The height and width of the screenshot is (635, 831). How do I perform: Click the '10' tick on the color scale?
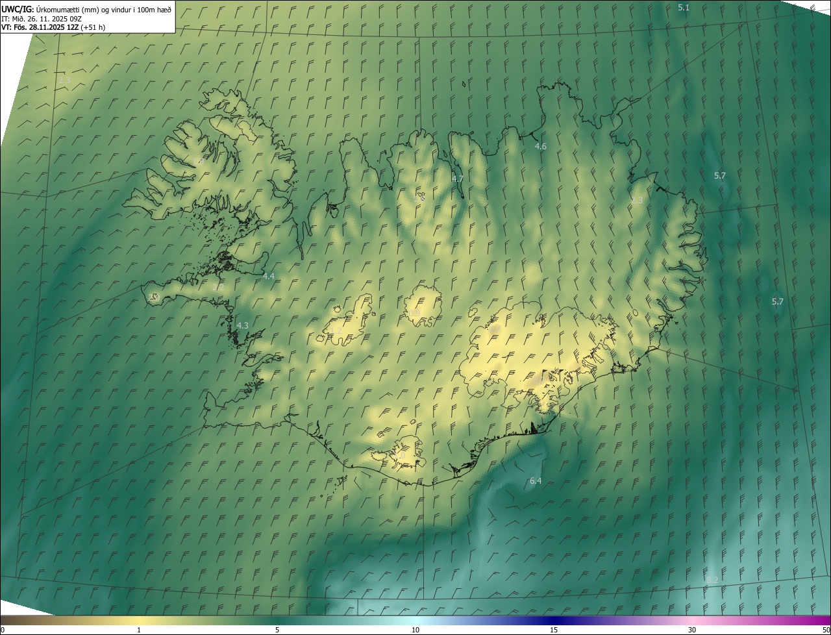pyautogui.click(x=415, y=630)
